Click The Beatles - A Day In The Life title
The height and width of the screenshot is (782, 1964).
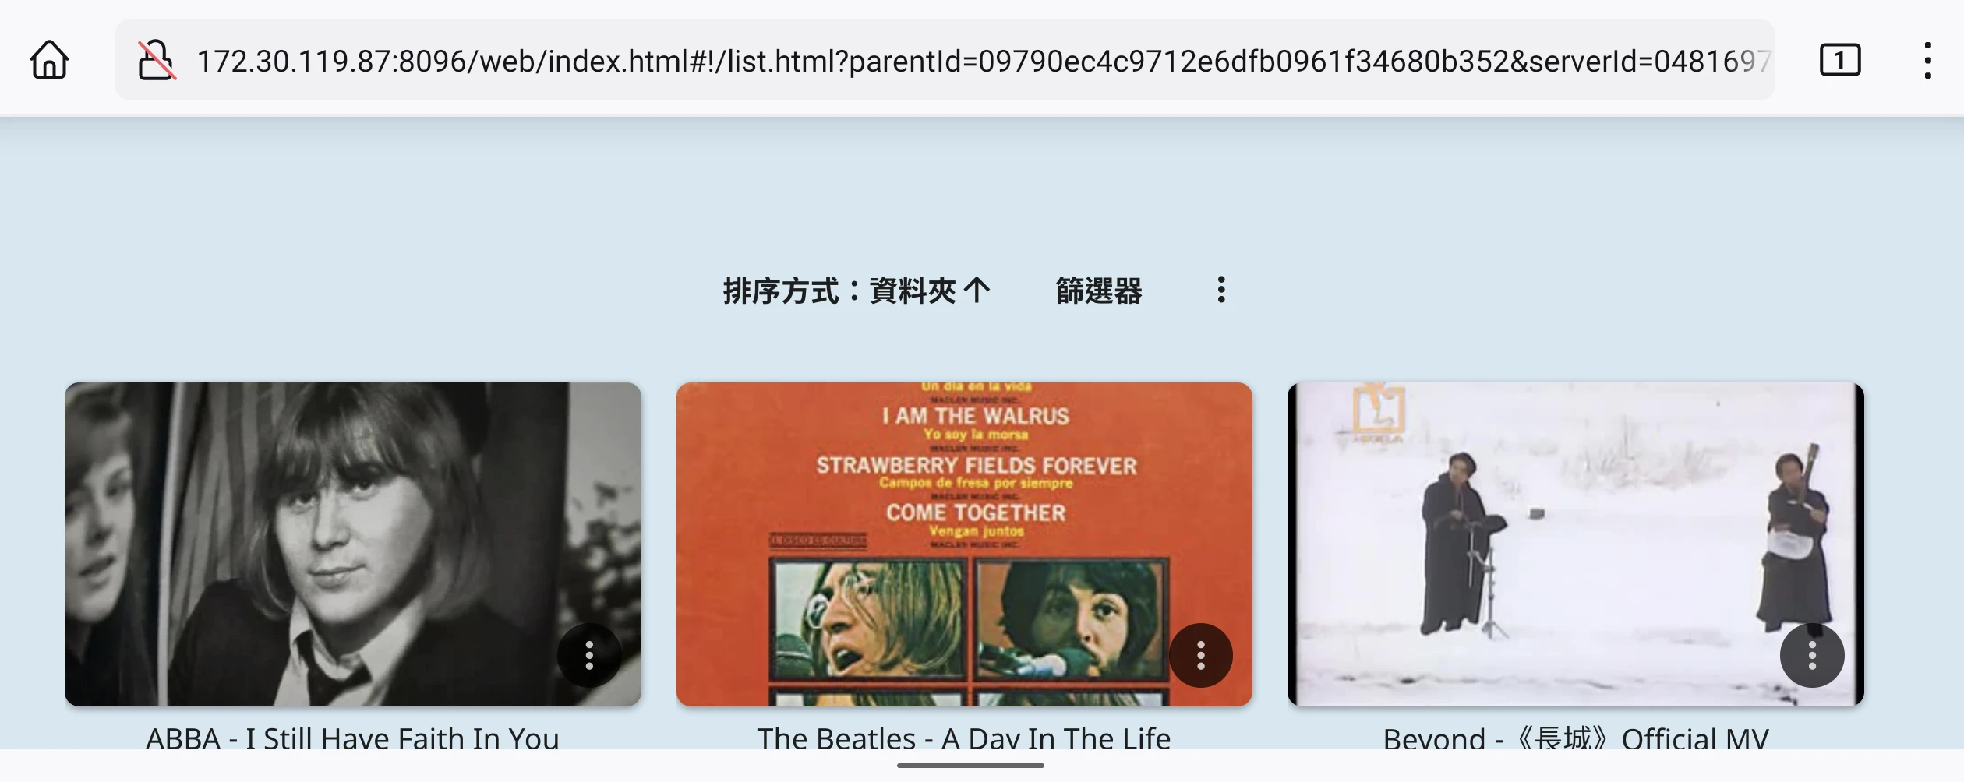[x=964, y=738]
